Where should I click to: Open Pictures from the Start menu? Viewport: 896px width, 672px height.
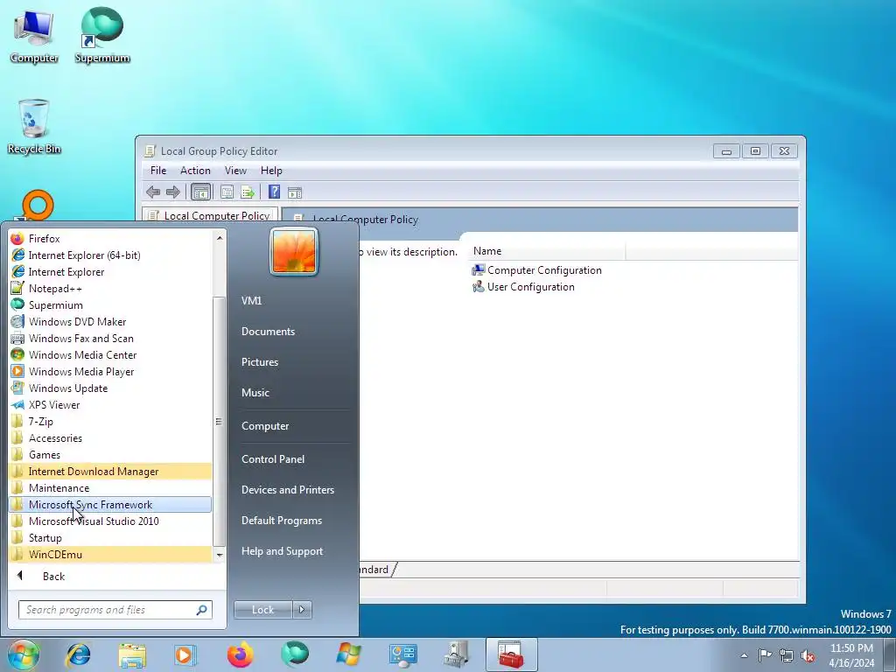click(x=259, y=361)
